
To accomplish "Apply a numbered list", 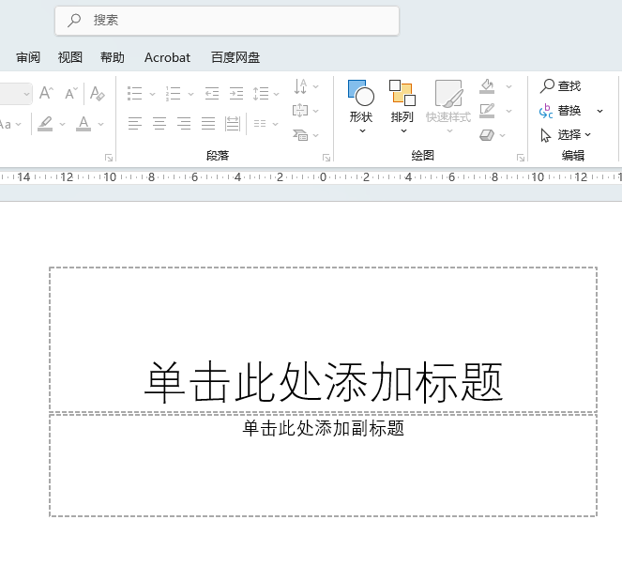I will pos(173,94).
